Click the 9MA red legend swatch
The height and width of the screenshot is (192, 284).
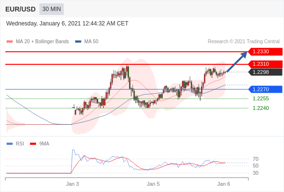[x=33, y=144]
